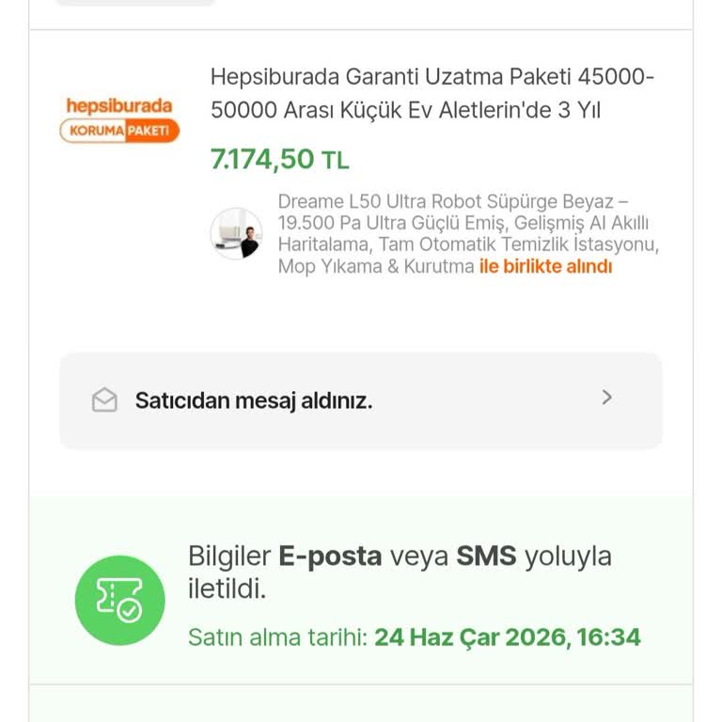Click the bold E-posta word
This screenshot has height=722, width=722.
coord(330,557)
